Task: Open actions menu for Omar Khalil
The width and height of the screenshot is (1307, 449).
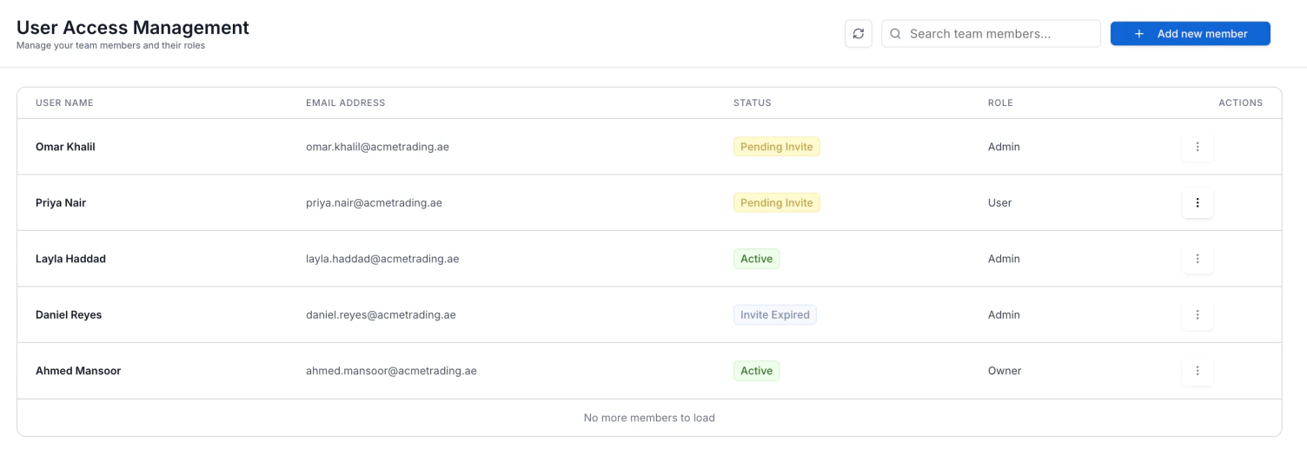Action: click(x=1198, y=147)
